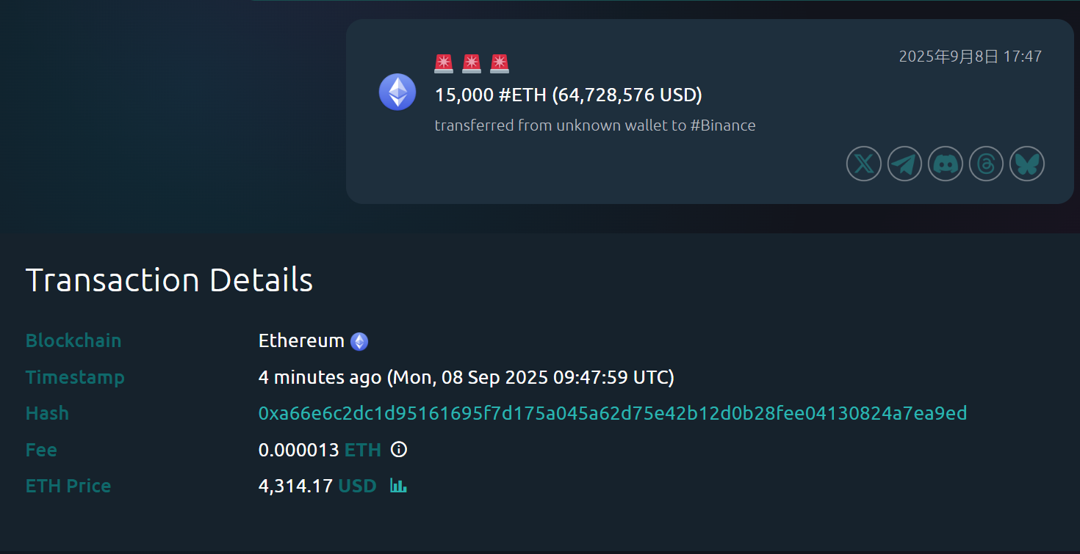This screenshot has height=554, width=1080.
Task: Click the Ethereum logo next to Blockchain
Action: click(x=359, y=340)
